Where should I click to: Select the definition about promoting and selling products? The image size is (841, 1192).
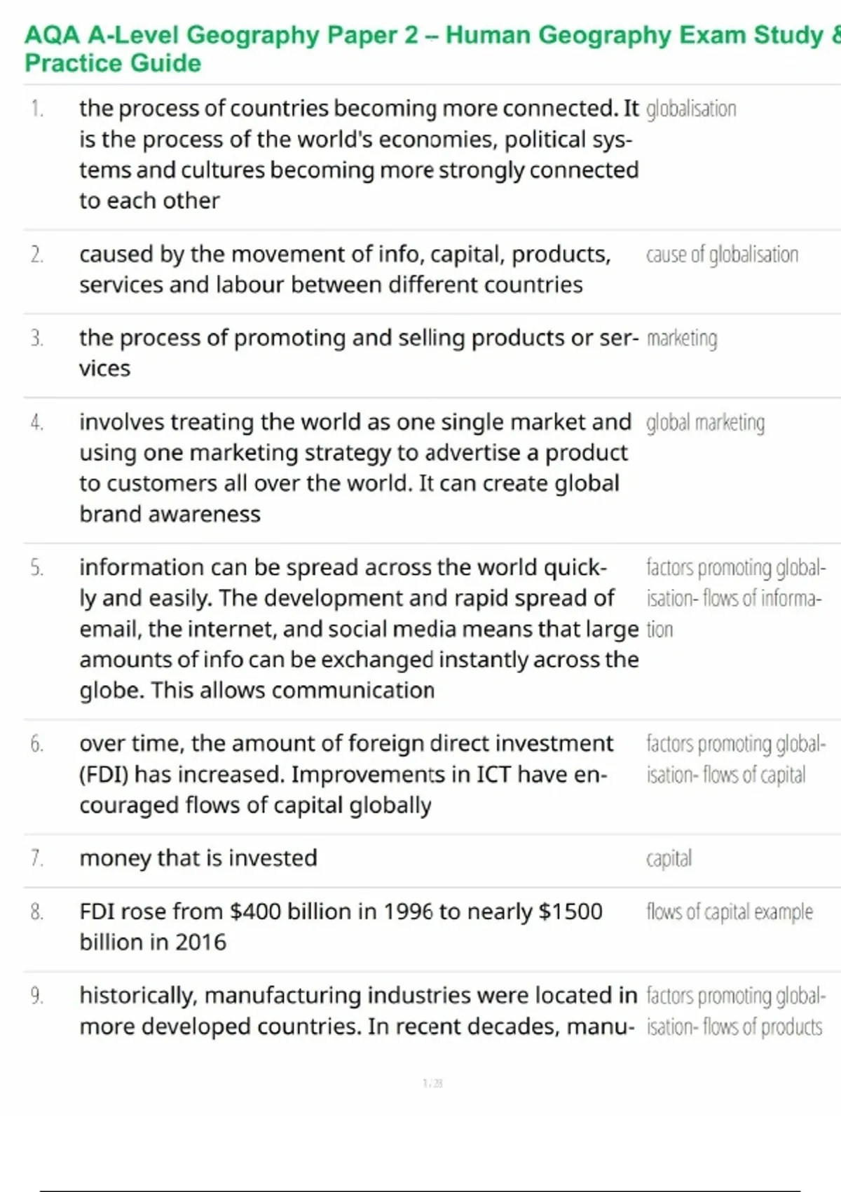point(358,353)
